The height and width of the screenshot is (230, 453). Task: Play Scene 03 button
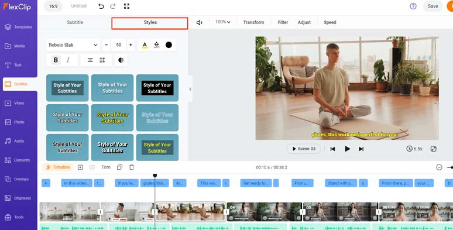point(304,149)
